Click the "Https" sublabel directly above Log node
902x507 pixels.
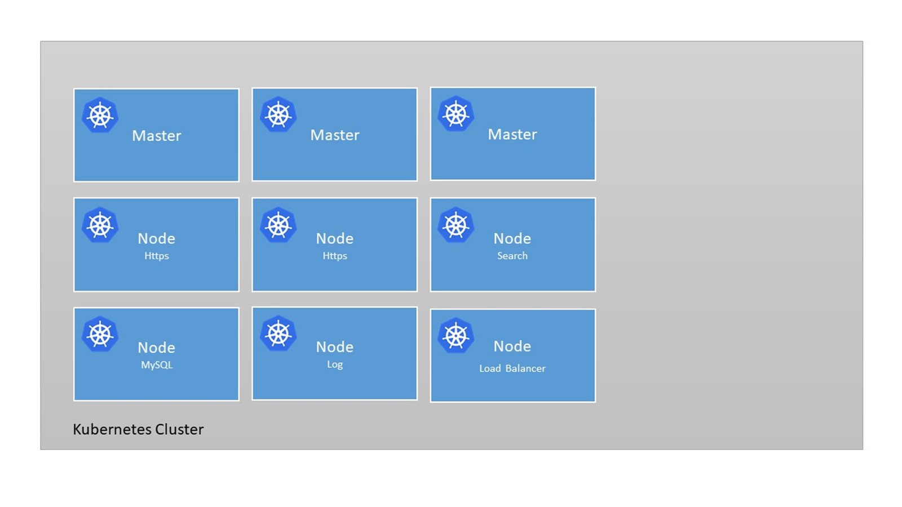point(335,256)
